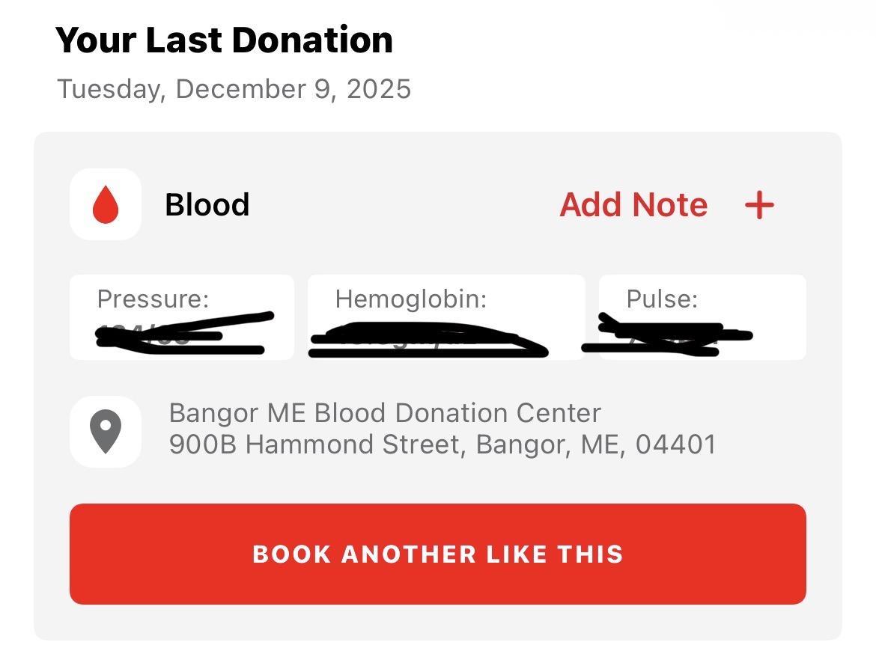Click the 04401 ZIP code

click(675, 444)
